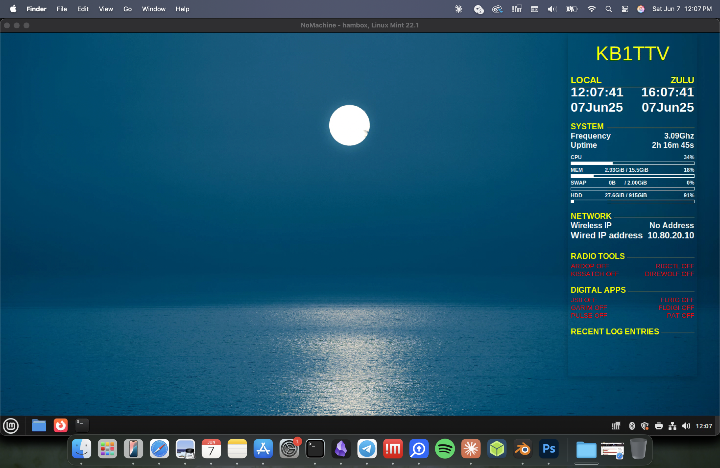This screenshot has width=720, height=468.
Task: Open Launchpad from the Dock
Action: click(x=107, y=449)
